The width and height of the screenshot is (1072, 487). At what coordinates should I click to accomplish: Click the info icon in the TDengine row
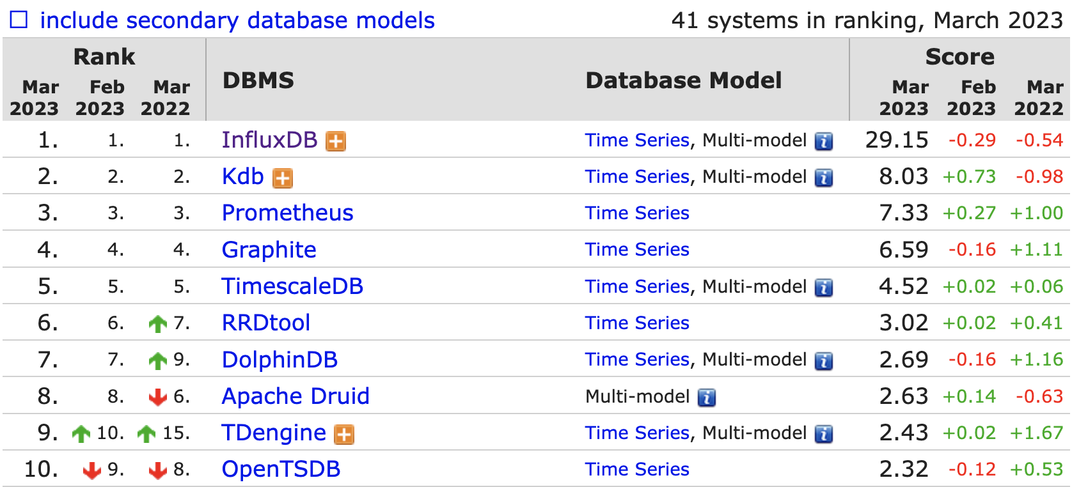pos(824,434)
